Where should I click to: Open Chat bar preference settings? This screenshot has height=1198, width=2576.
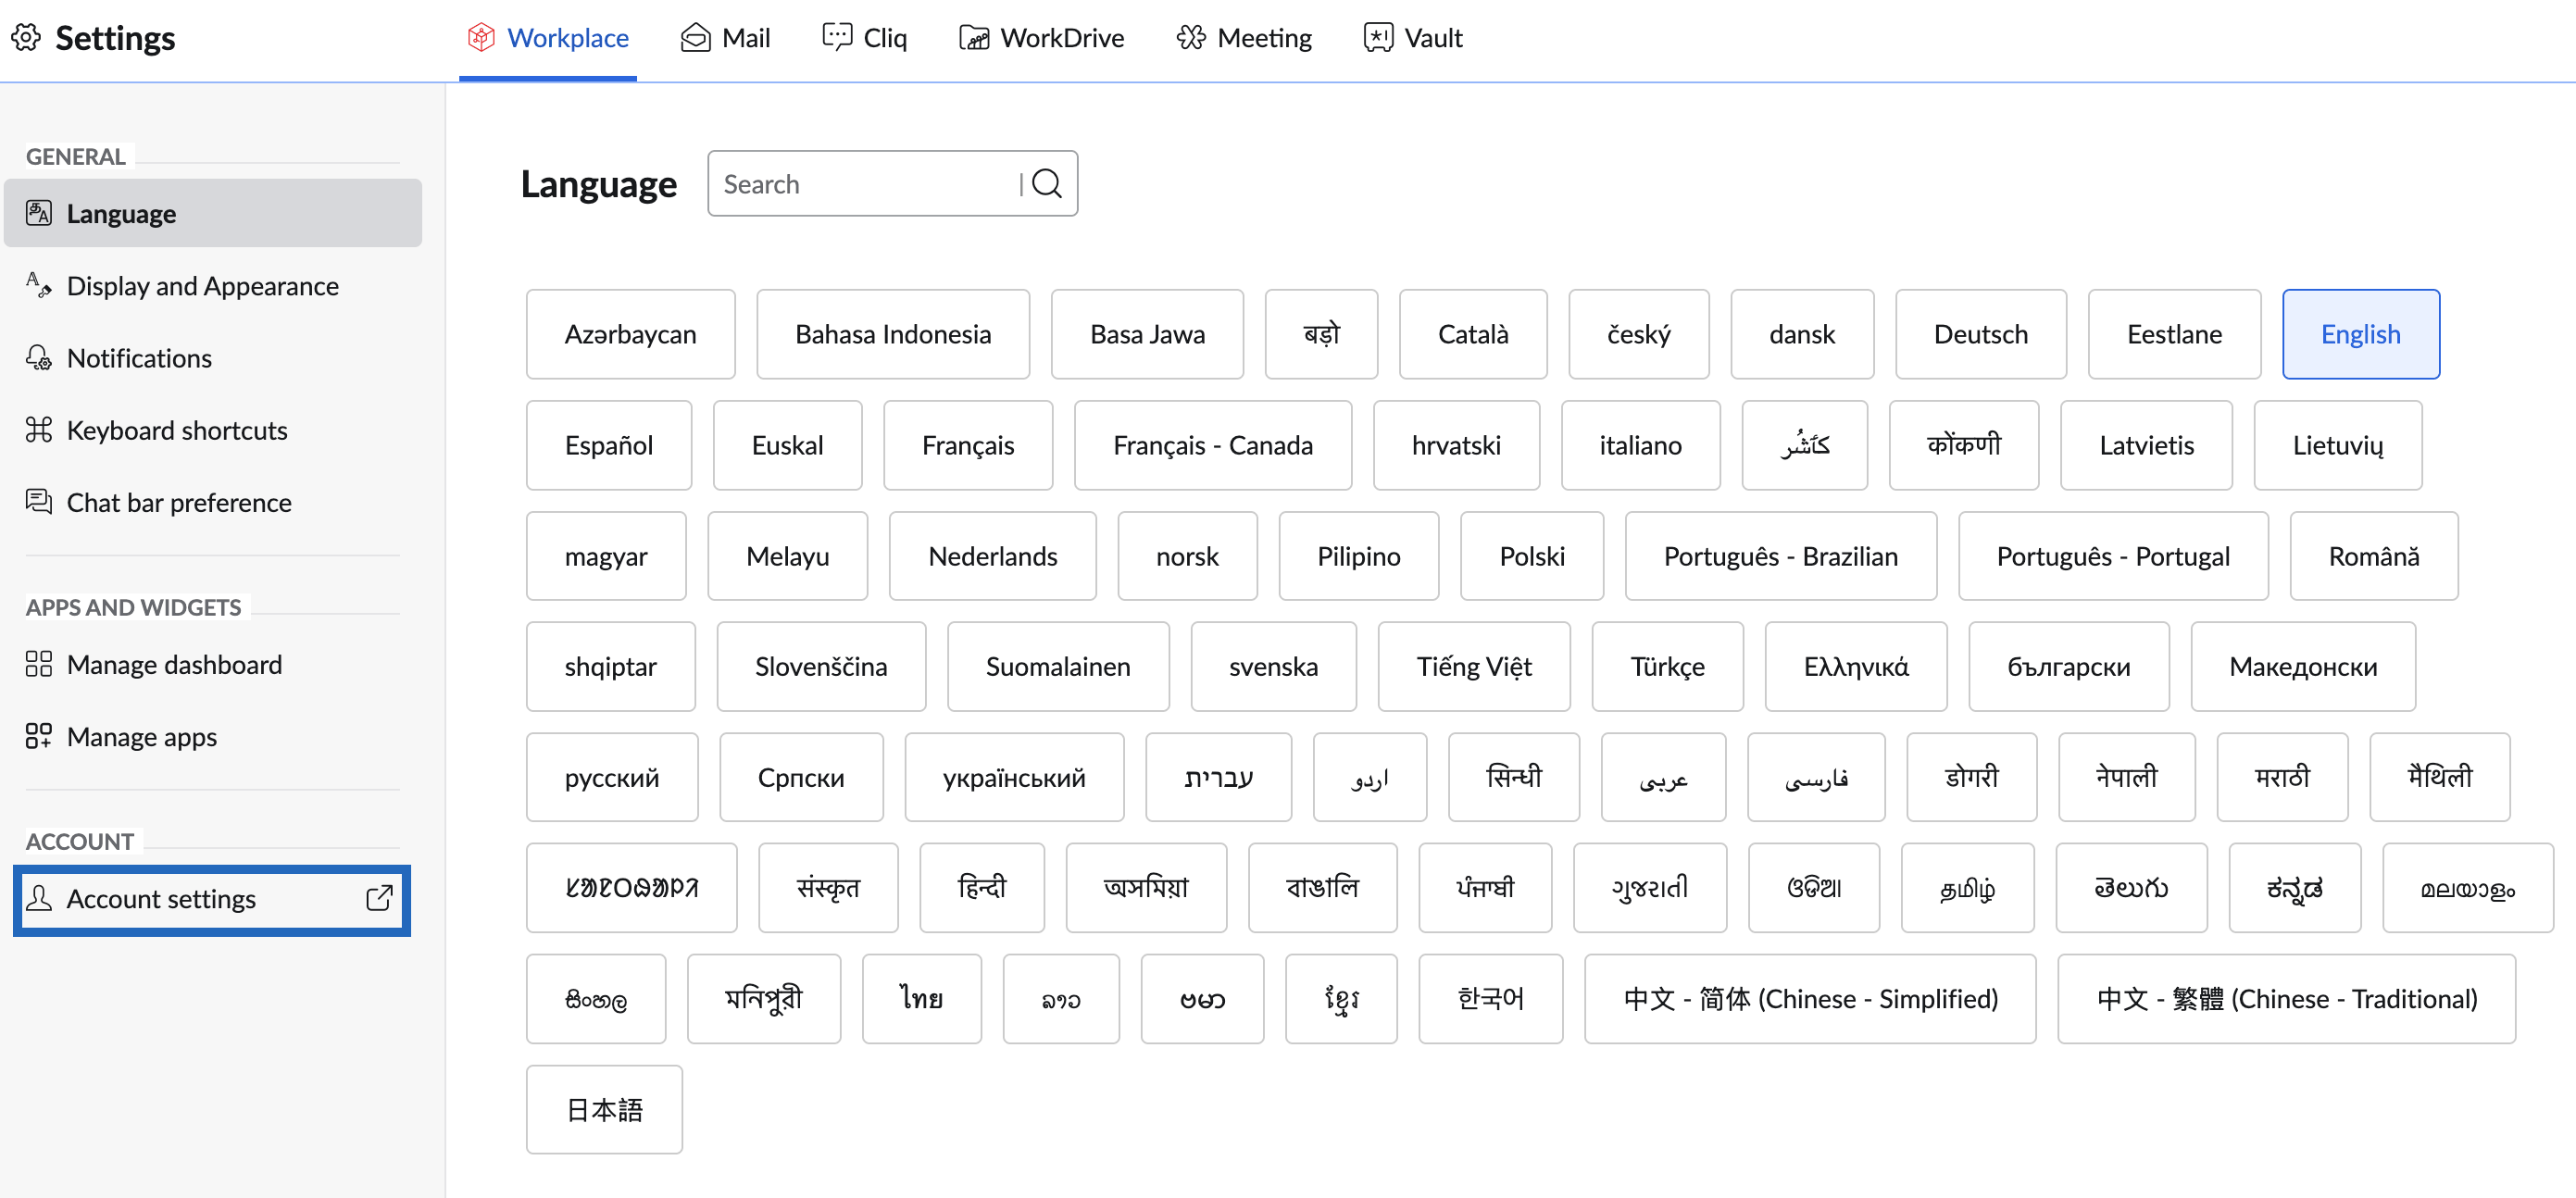[213, 502]
